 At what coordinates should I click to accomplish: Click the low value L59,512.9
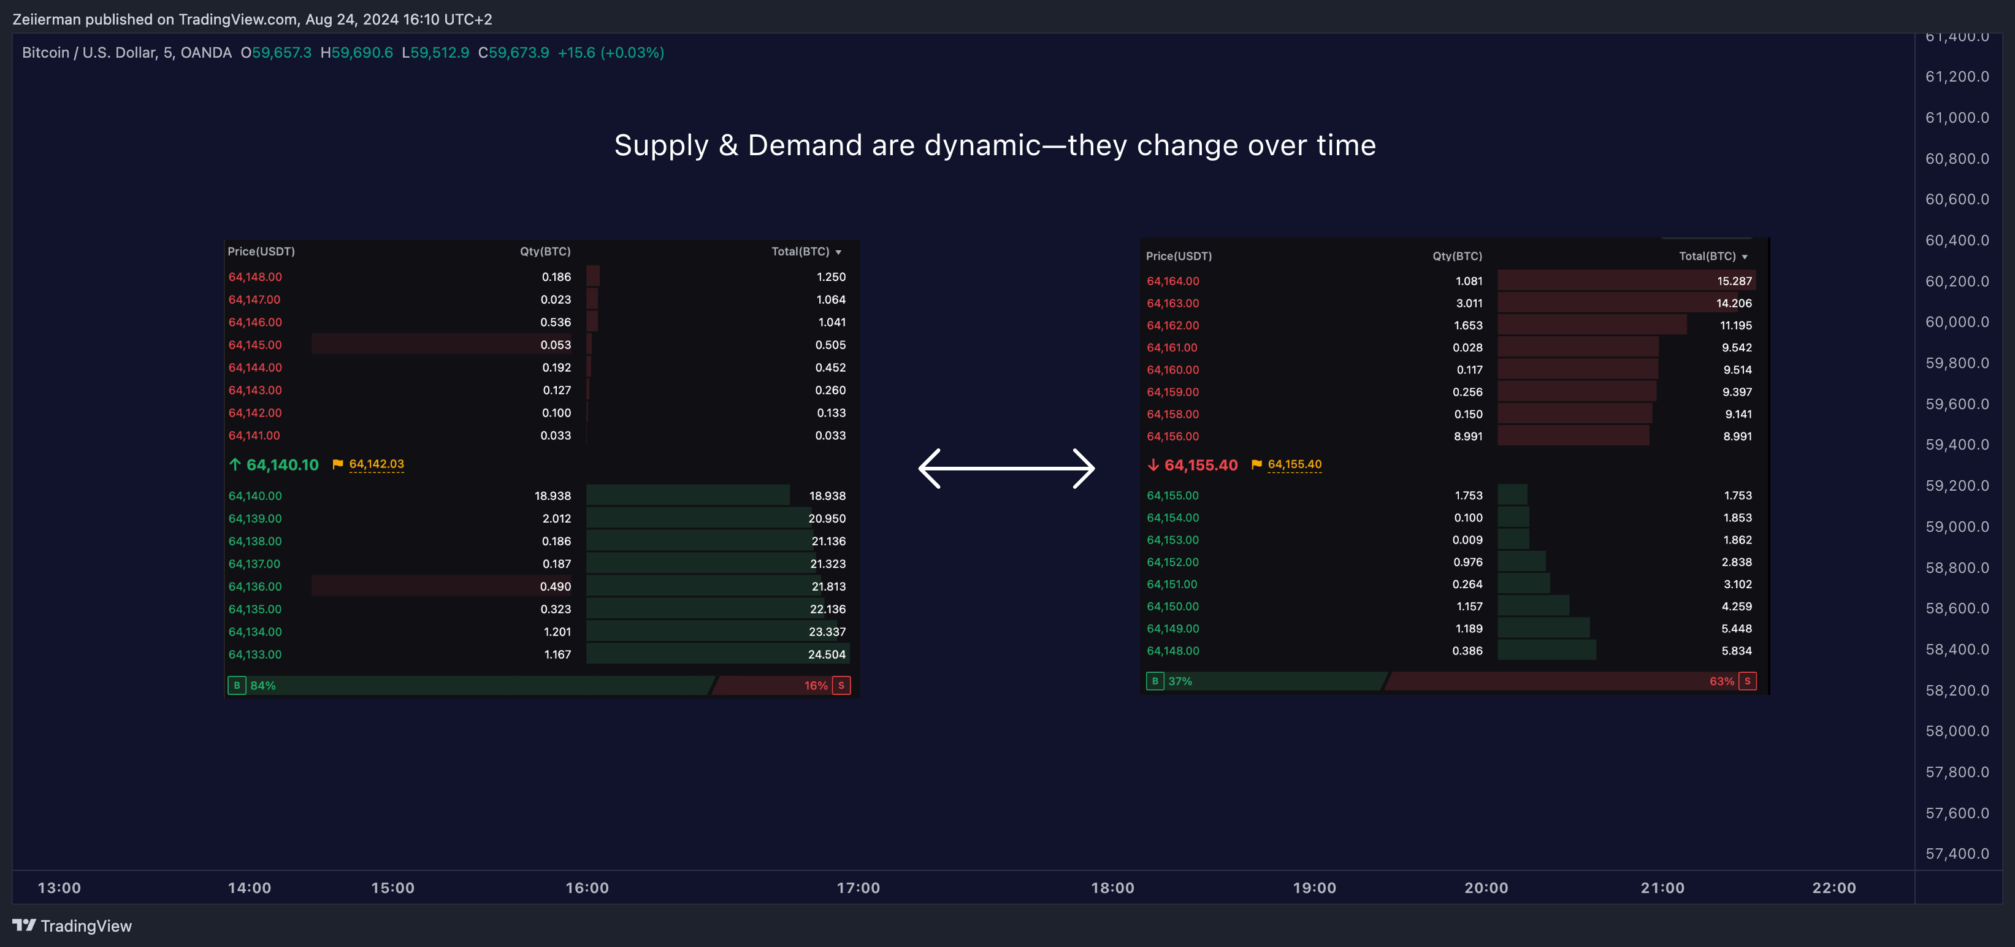[436, 52]
